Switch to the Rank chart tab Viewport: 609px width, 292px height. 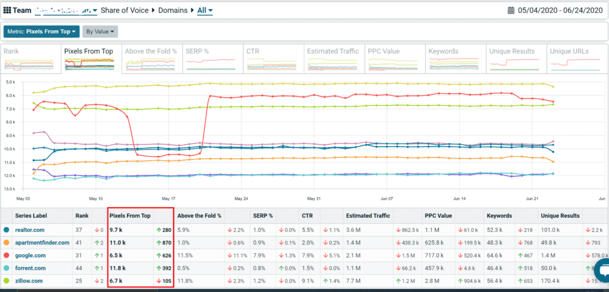pyautogui.click(x=30, y=59)
